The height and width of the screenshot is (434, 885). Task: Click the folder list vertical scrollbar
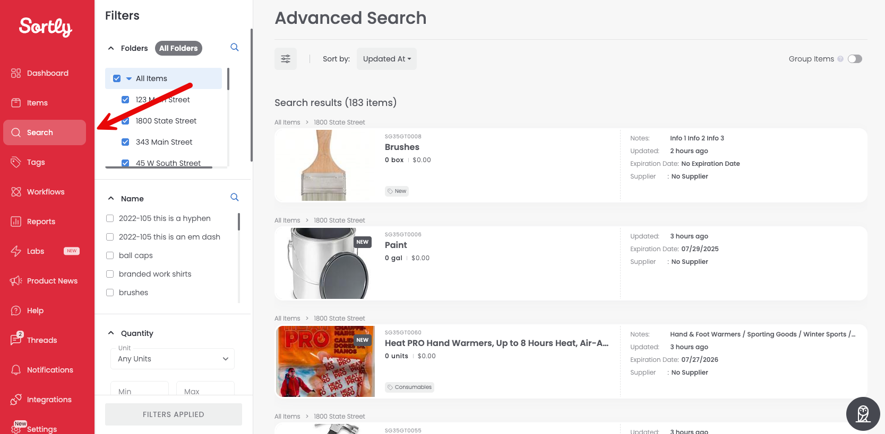228,78
